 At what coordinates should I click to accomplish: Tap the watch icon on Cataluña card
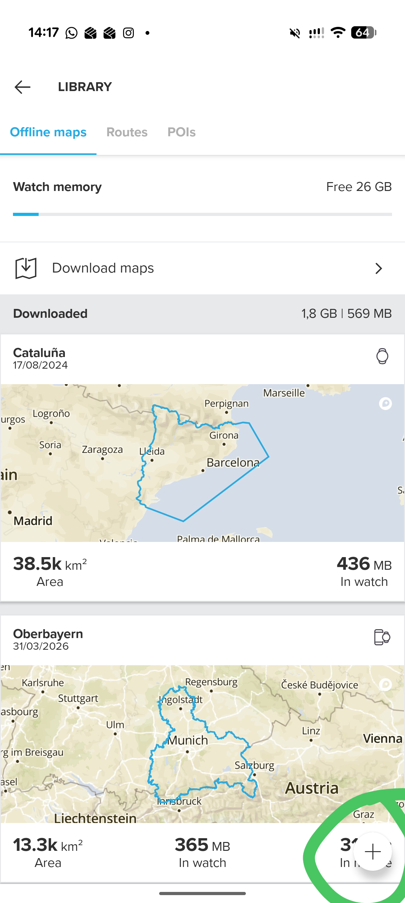click(x=382, y=356)
